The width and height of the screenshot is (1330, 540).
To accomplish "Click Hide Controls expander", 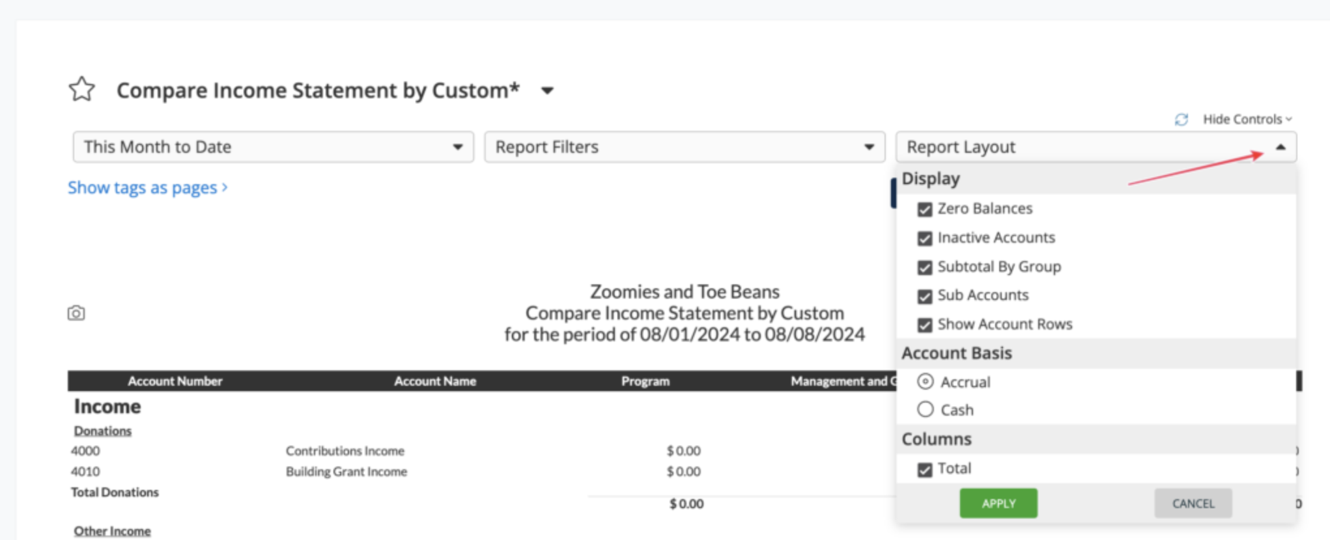I will pyautogui.click(x=1247, y=119).
